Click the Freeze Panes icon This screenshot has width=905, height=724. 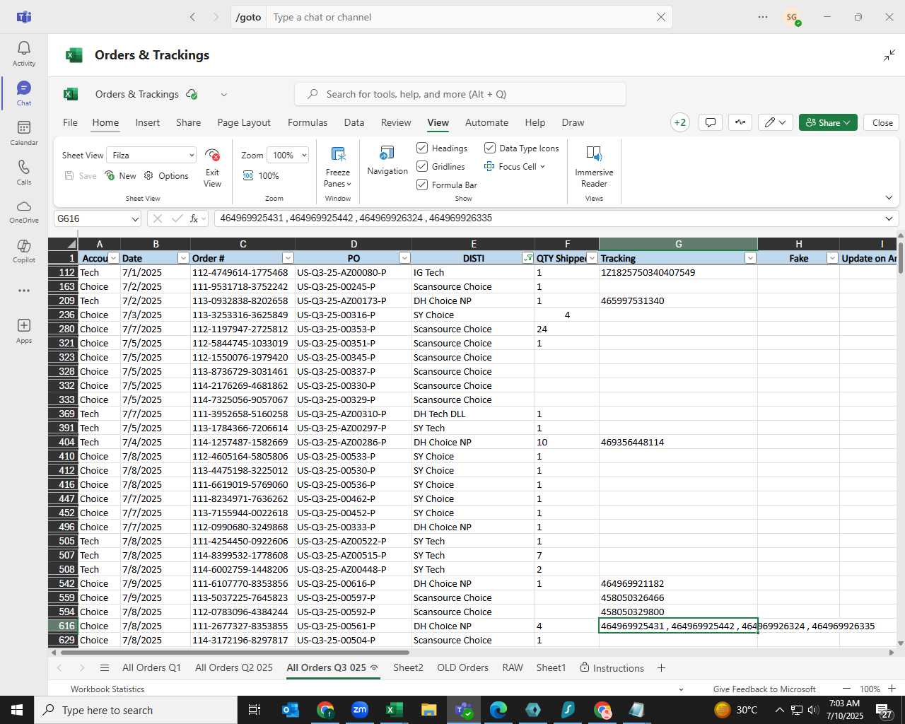(x=338, y=154)
